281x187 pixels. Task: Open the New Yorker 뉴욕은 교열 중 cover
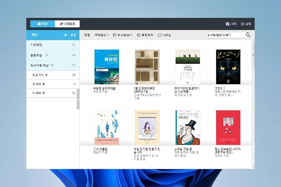(x=188, y=127)
